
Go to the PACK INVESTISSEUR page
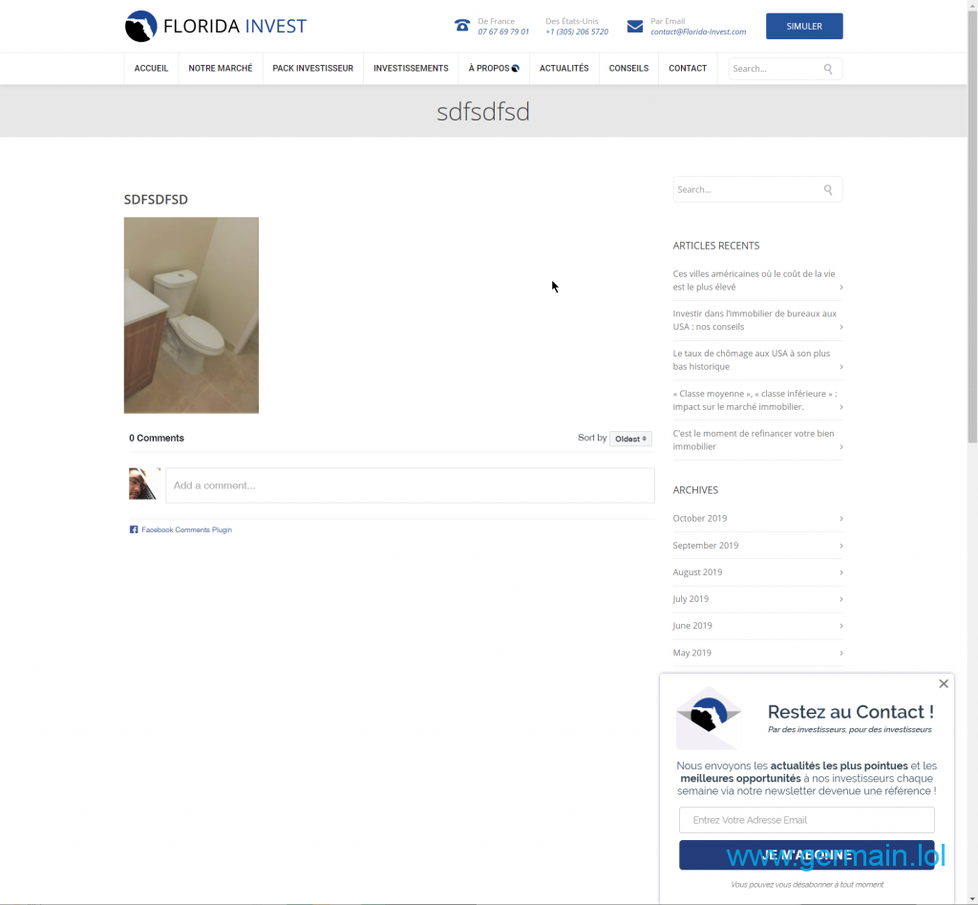(x=312, y=69)
